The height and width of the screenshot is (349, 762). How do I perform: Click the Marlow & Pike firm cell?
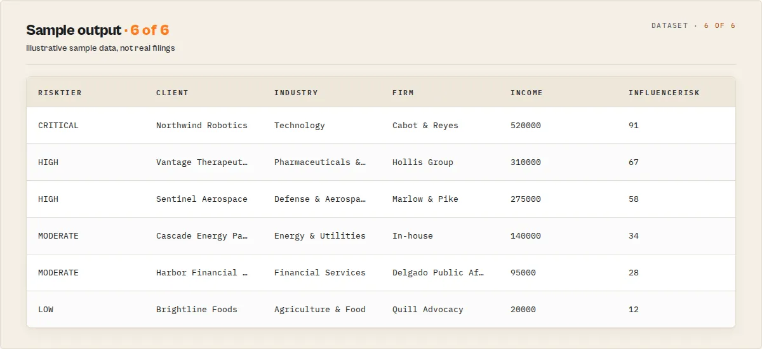click(425, 199)
